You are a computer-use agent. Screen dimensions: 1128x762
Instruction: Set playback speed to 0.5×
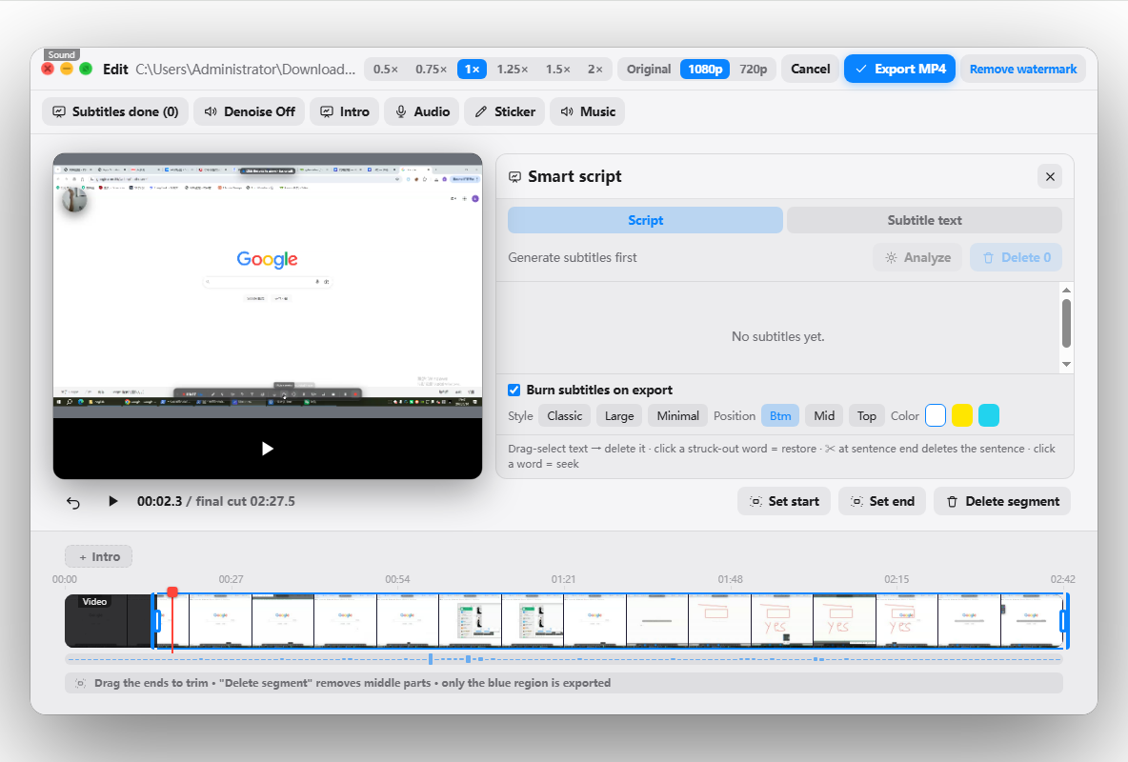click(386, 70)
